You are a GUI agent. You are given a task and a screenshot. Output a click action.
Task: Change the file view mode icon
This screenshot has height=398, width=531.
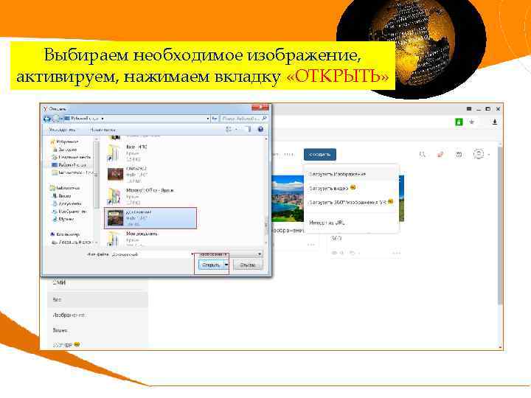(229, 129)
